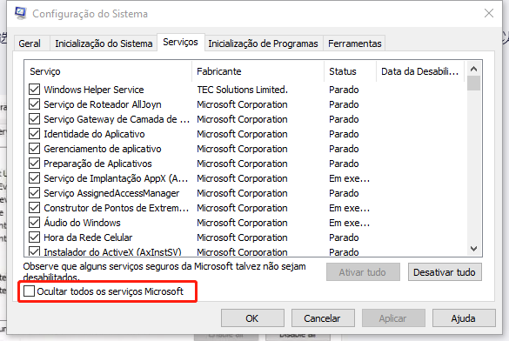Toggle Instalador do ActiveX checkbox
This screenshot has width=509, height=341.
[x=35, y=251]
